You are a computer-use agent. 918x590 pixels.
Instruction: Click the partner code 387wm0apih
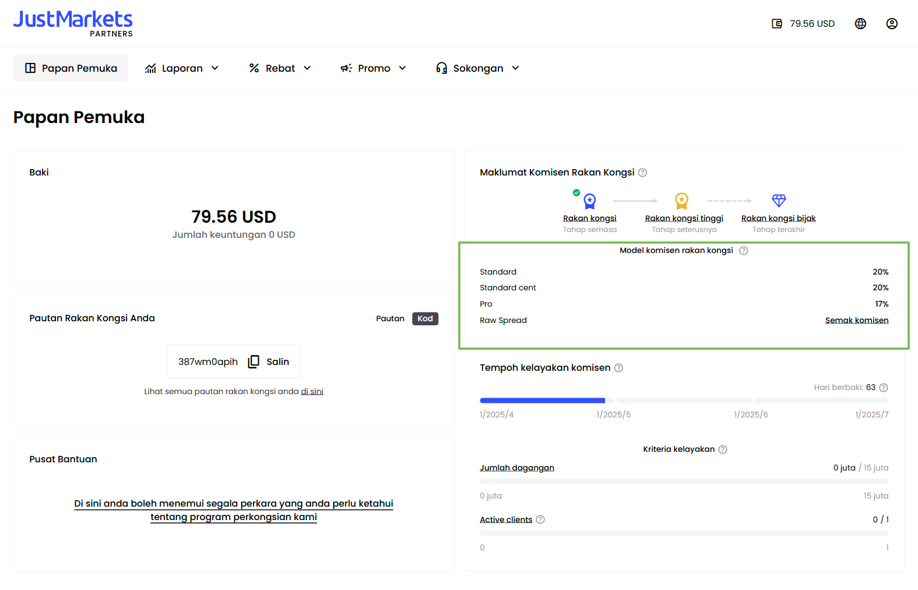208,362
